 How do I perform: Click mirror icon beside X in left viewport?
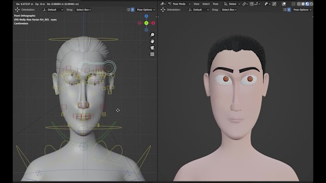click(128, 10)
